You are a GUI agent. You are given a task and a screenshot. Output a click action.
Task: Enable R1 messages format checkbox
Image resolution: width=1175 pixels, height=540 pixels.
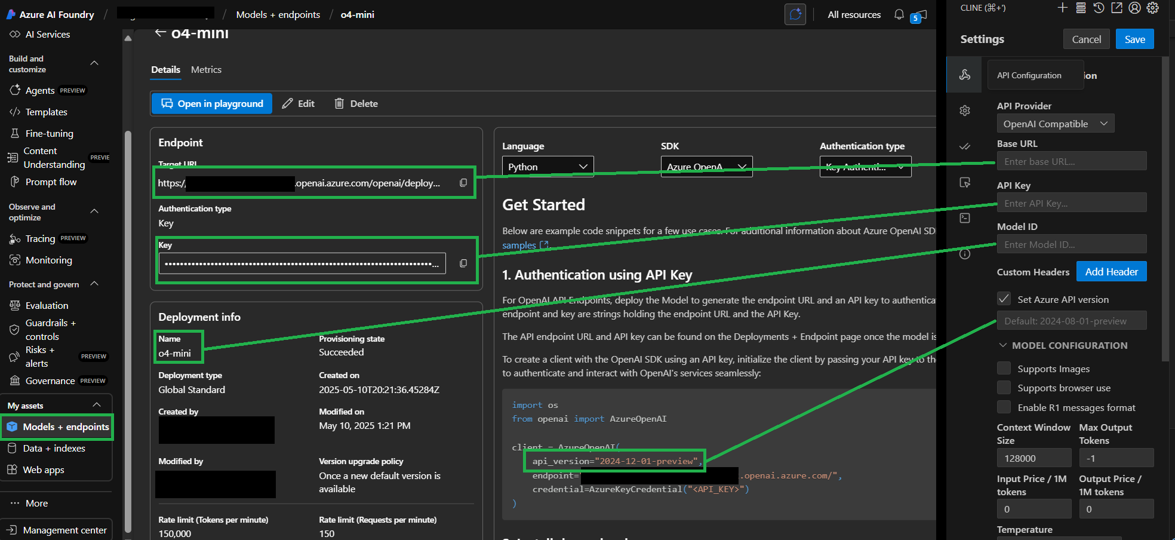pyautogui.click(x=1004, y=407)
